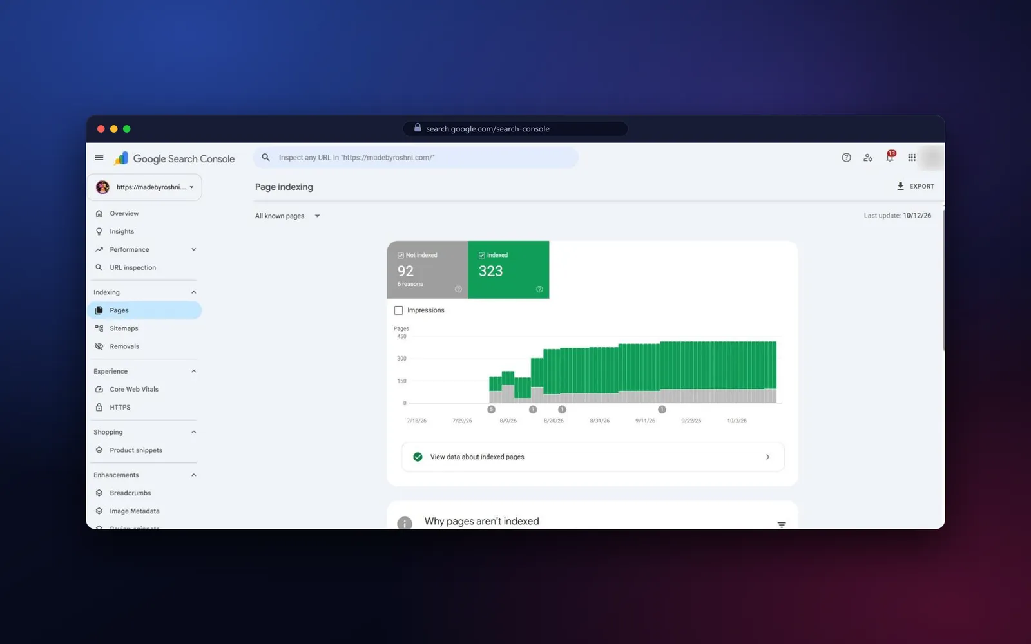Click the Google Search Console logo
This screenshot has width=1031, height=644.
coord(175,158)
